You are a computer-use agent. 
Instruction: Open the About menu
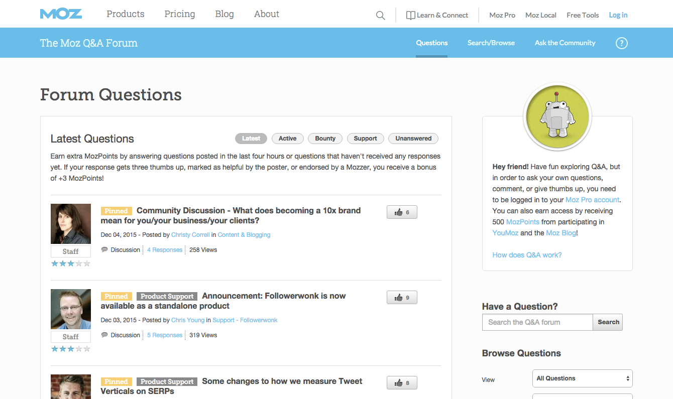tap(267, 14)
